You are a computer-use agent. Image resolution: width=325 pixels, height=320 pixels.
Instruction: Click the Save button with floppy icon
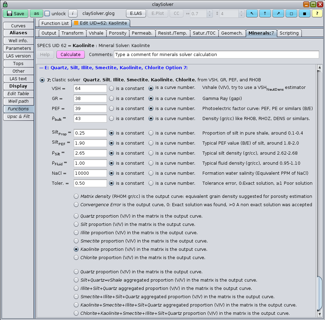16,13
